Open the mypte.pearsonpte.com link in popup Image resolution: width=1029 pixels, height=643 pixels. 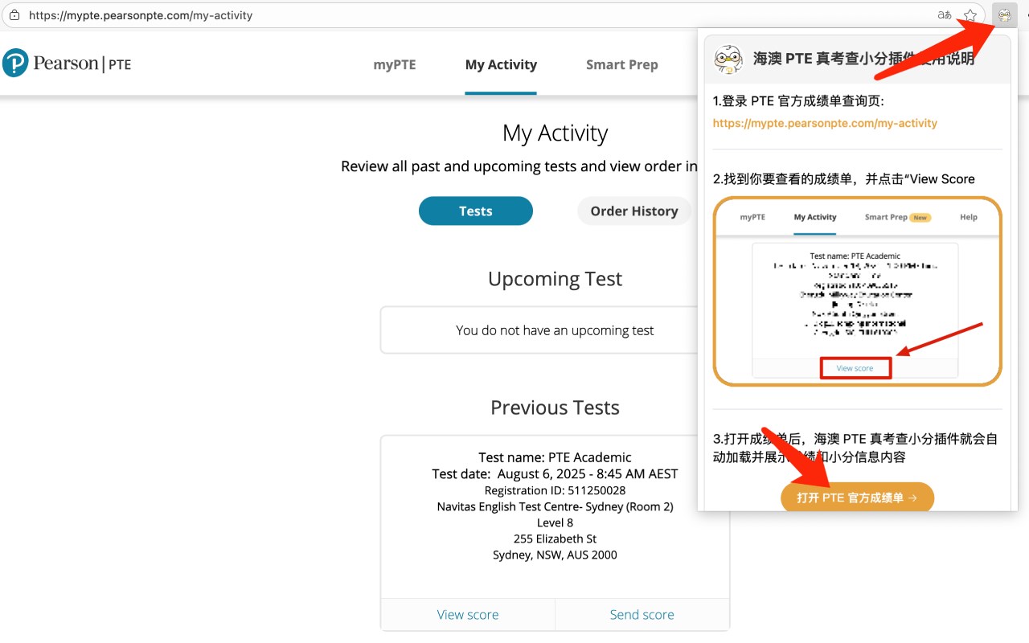[825, 123]
